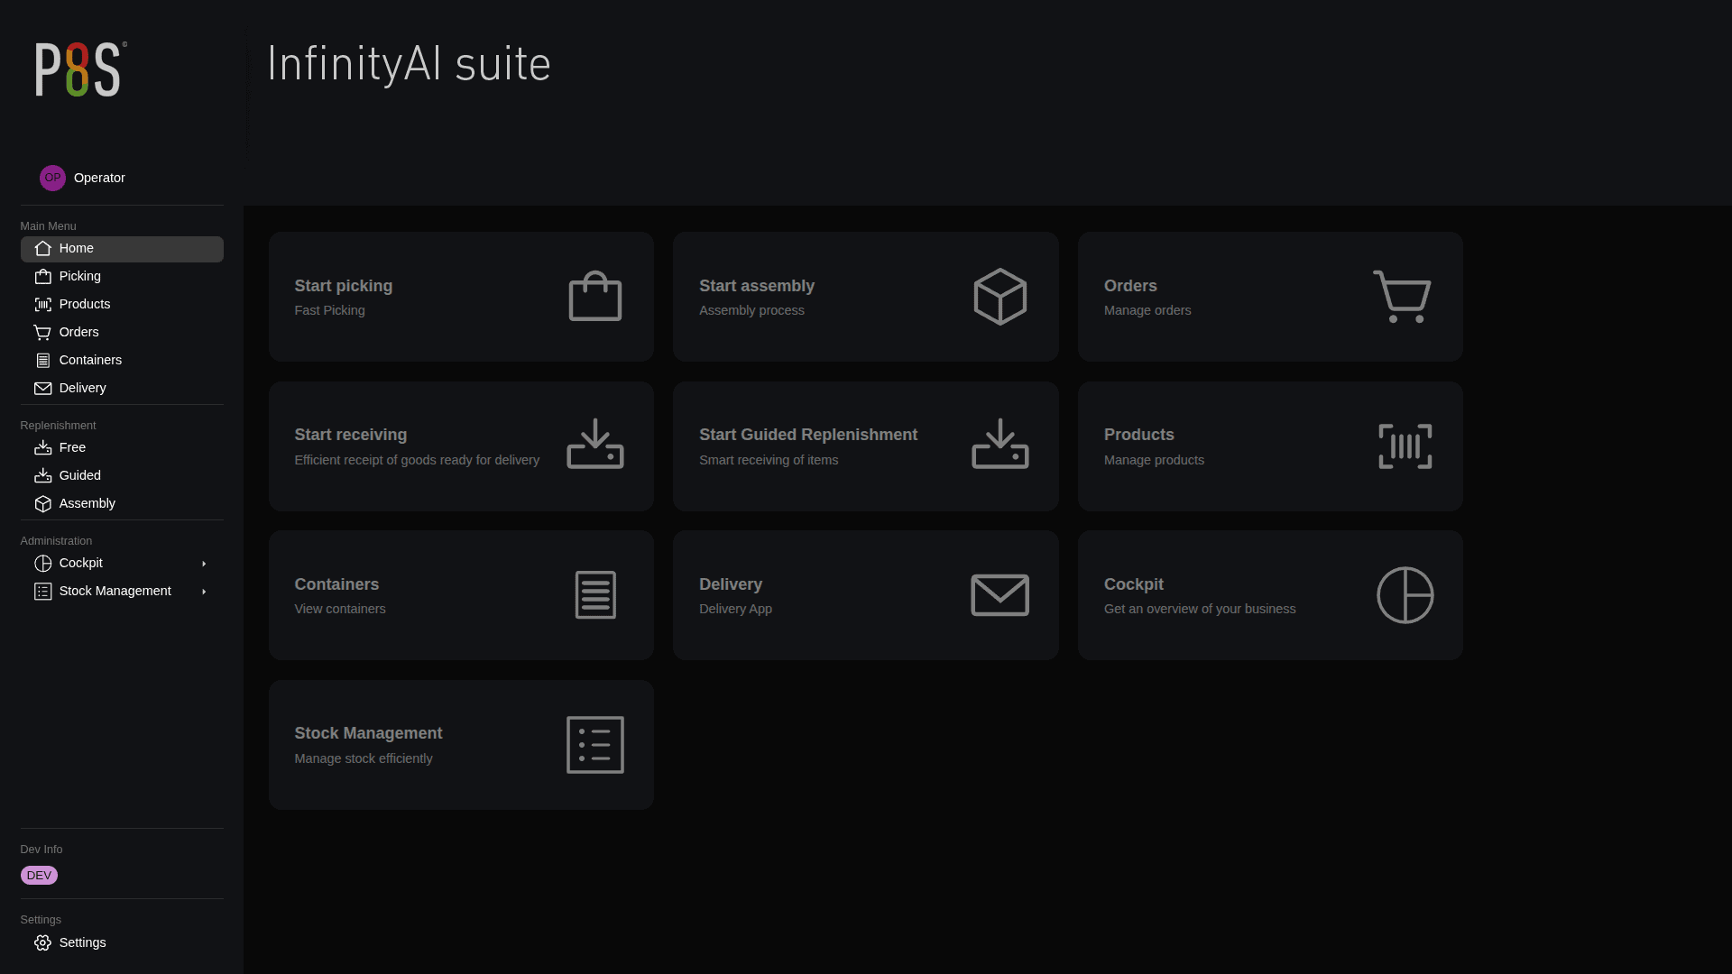Click the cube icon on Start assembly
This screenshot has width=1732, height=974.
click(1000, 297)
